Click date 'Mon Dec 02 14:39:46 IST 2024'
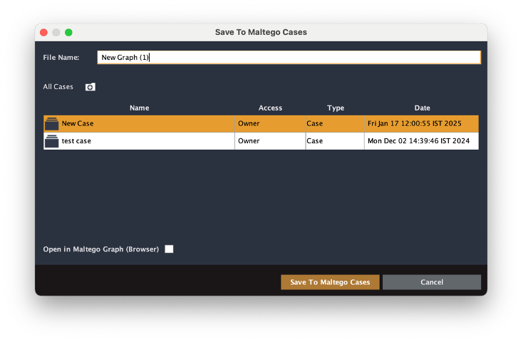Image resolution: width=523 pixels, height=342 pixels. pyautogui.click(x=418, y=141)
